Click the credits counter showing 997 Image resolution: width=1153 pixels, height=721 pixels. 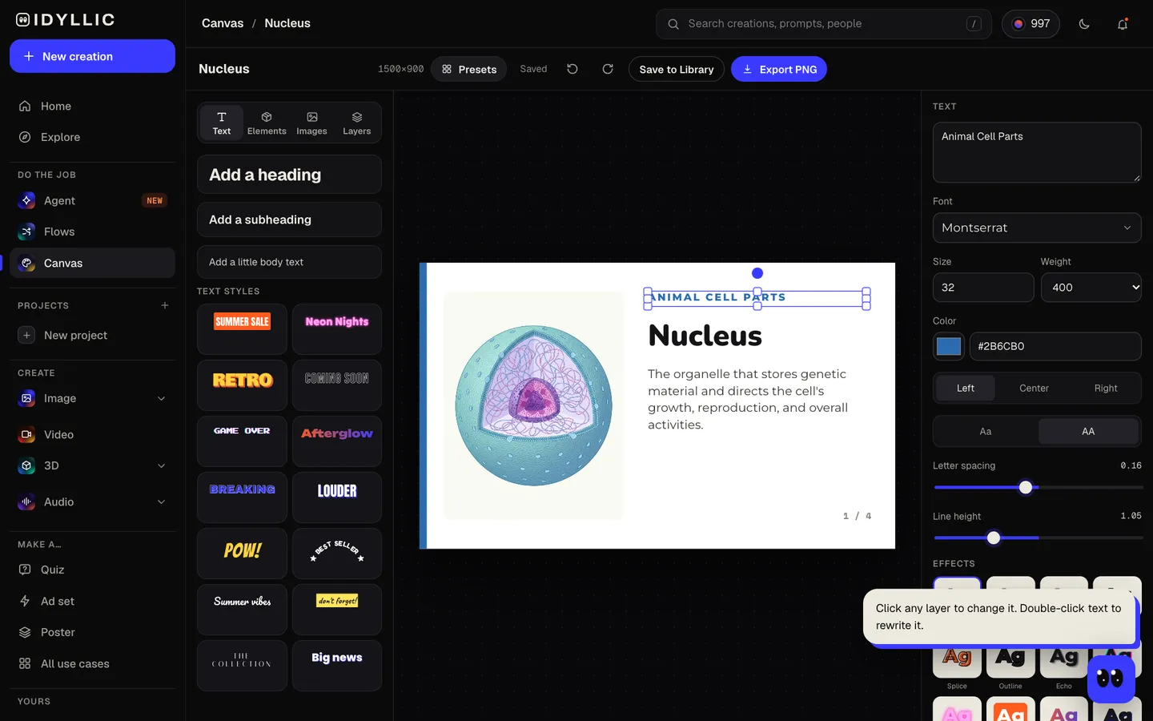(1031, 24)
